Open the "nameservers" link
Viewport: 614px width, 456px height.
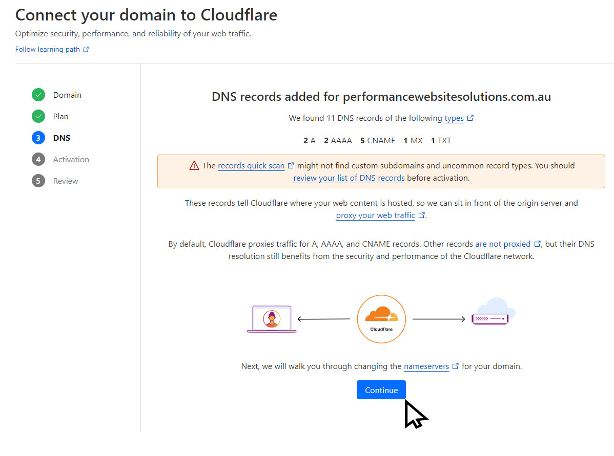click(x=426, y=366)
